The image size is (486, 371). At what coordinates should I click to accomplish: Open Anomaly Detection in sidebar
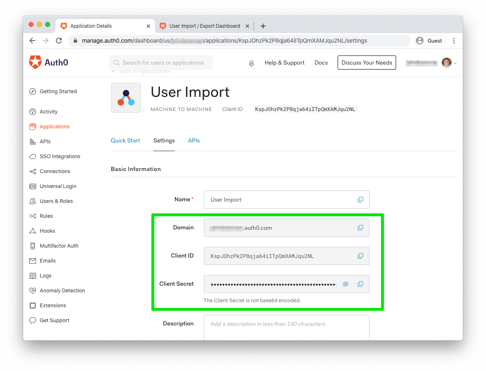pyautogui.click(x=57, y=291)
